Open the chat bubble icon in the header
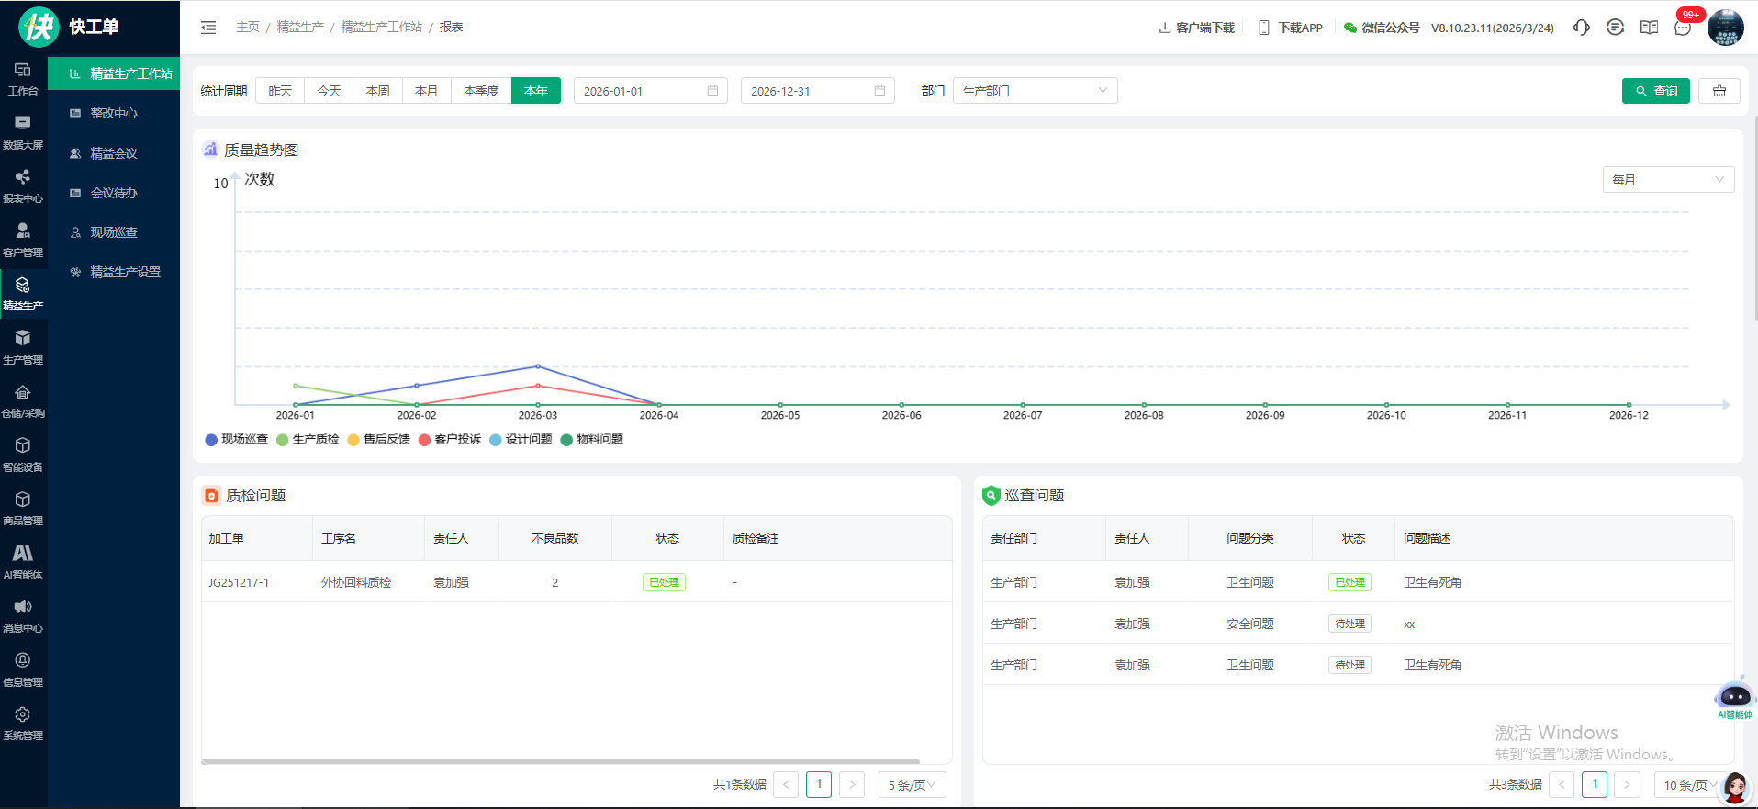 [x=1615, y=28]
